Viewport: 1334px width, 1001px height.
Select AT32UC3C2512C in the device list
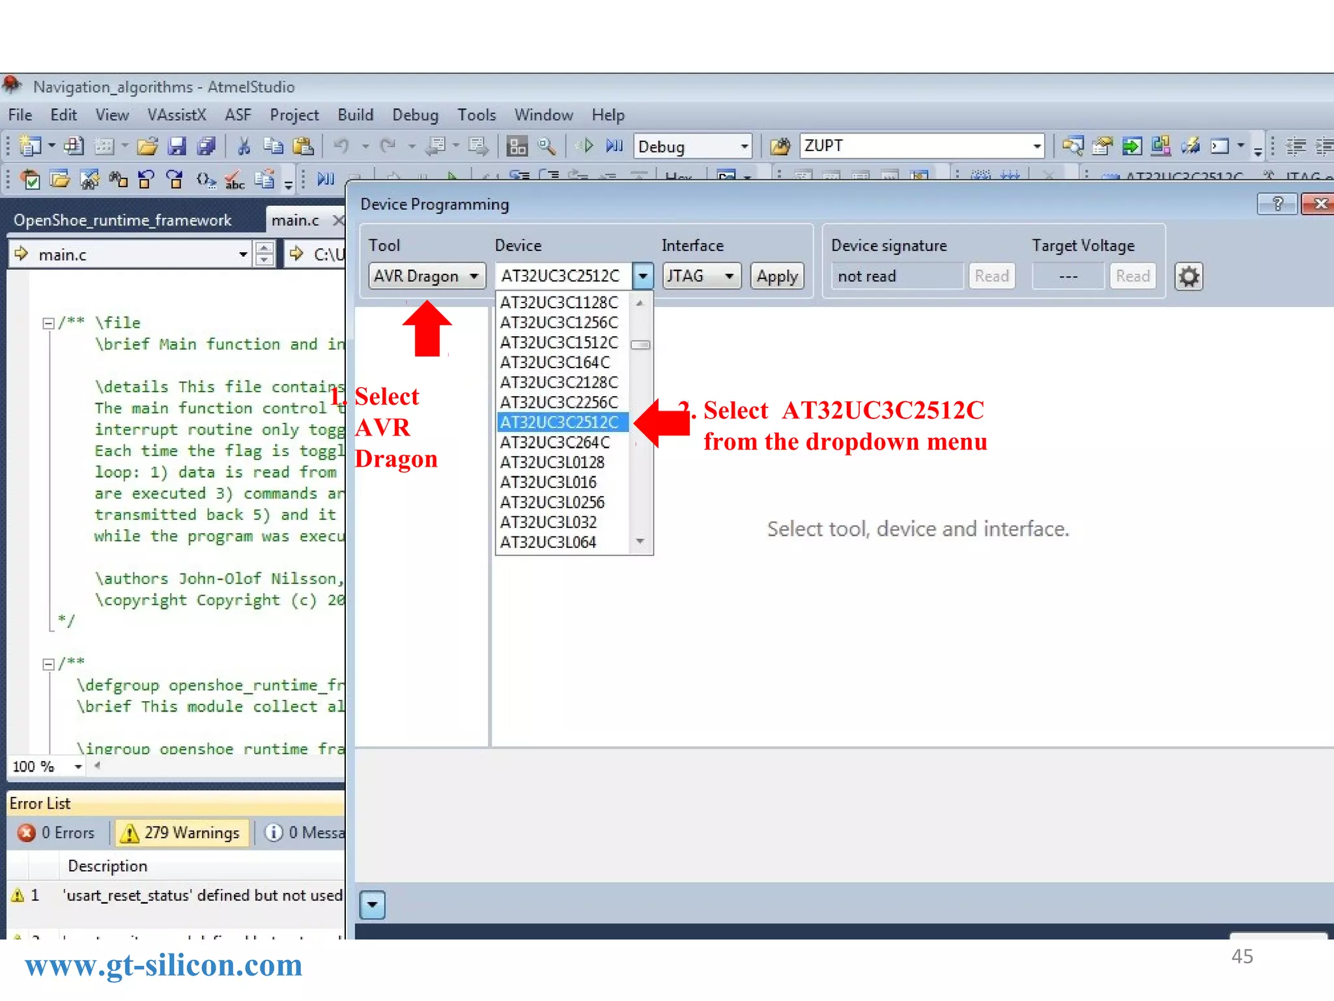[x=563, y=422]
